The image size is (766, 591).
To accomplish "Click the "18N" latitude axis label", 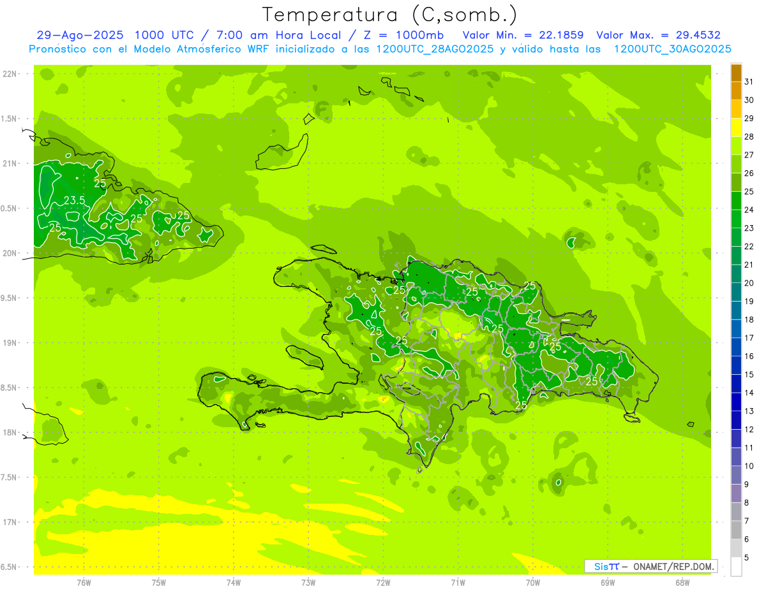I will click(10, 432).
